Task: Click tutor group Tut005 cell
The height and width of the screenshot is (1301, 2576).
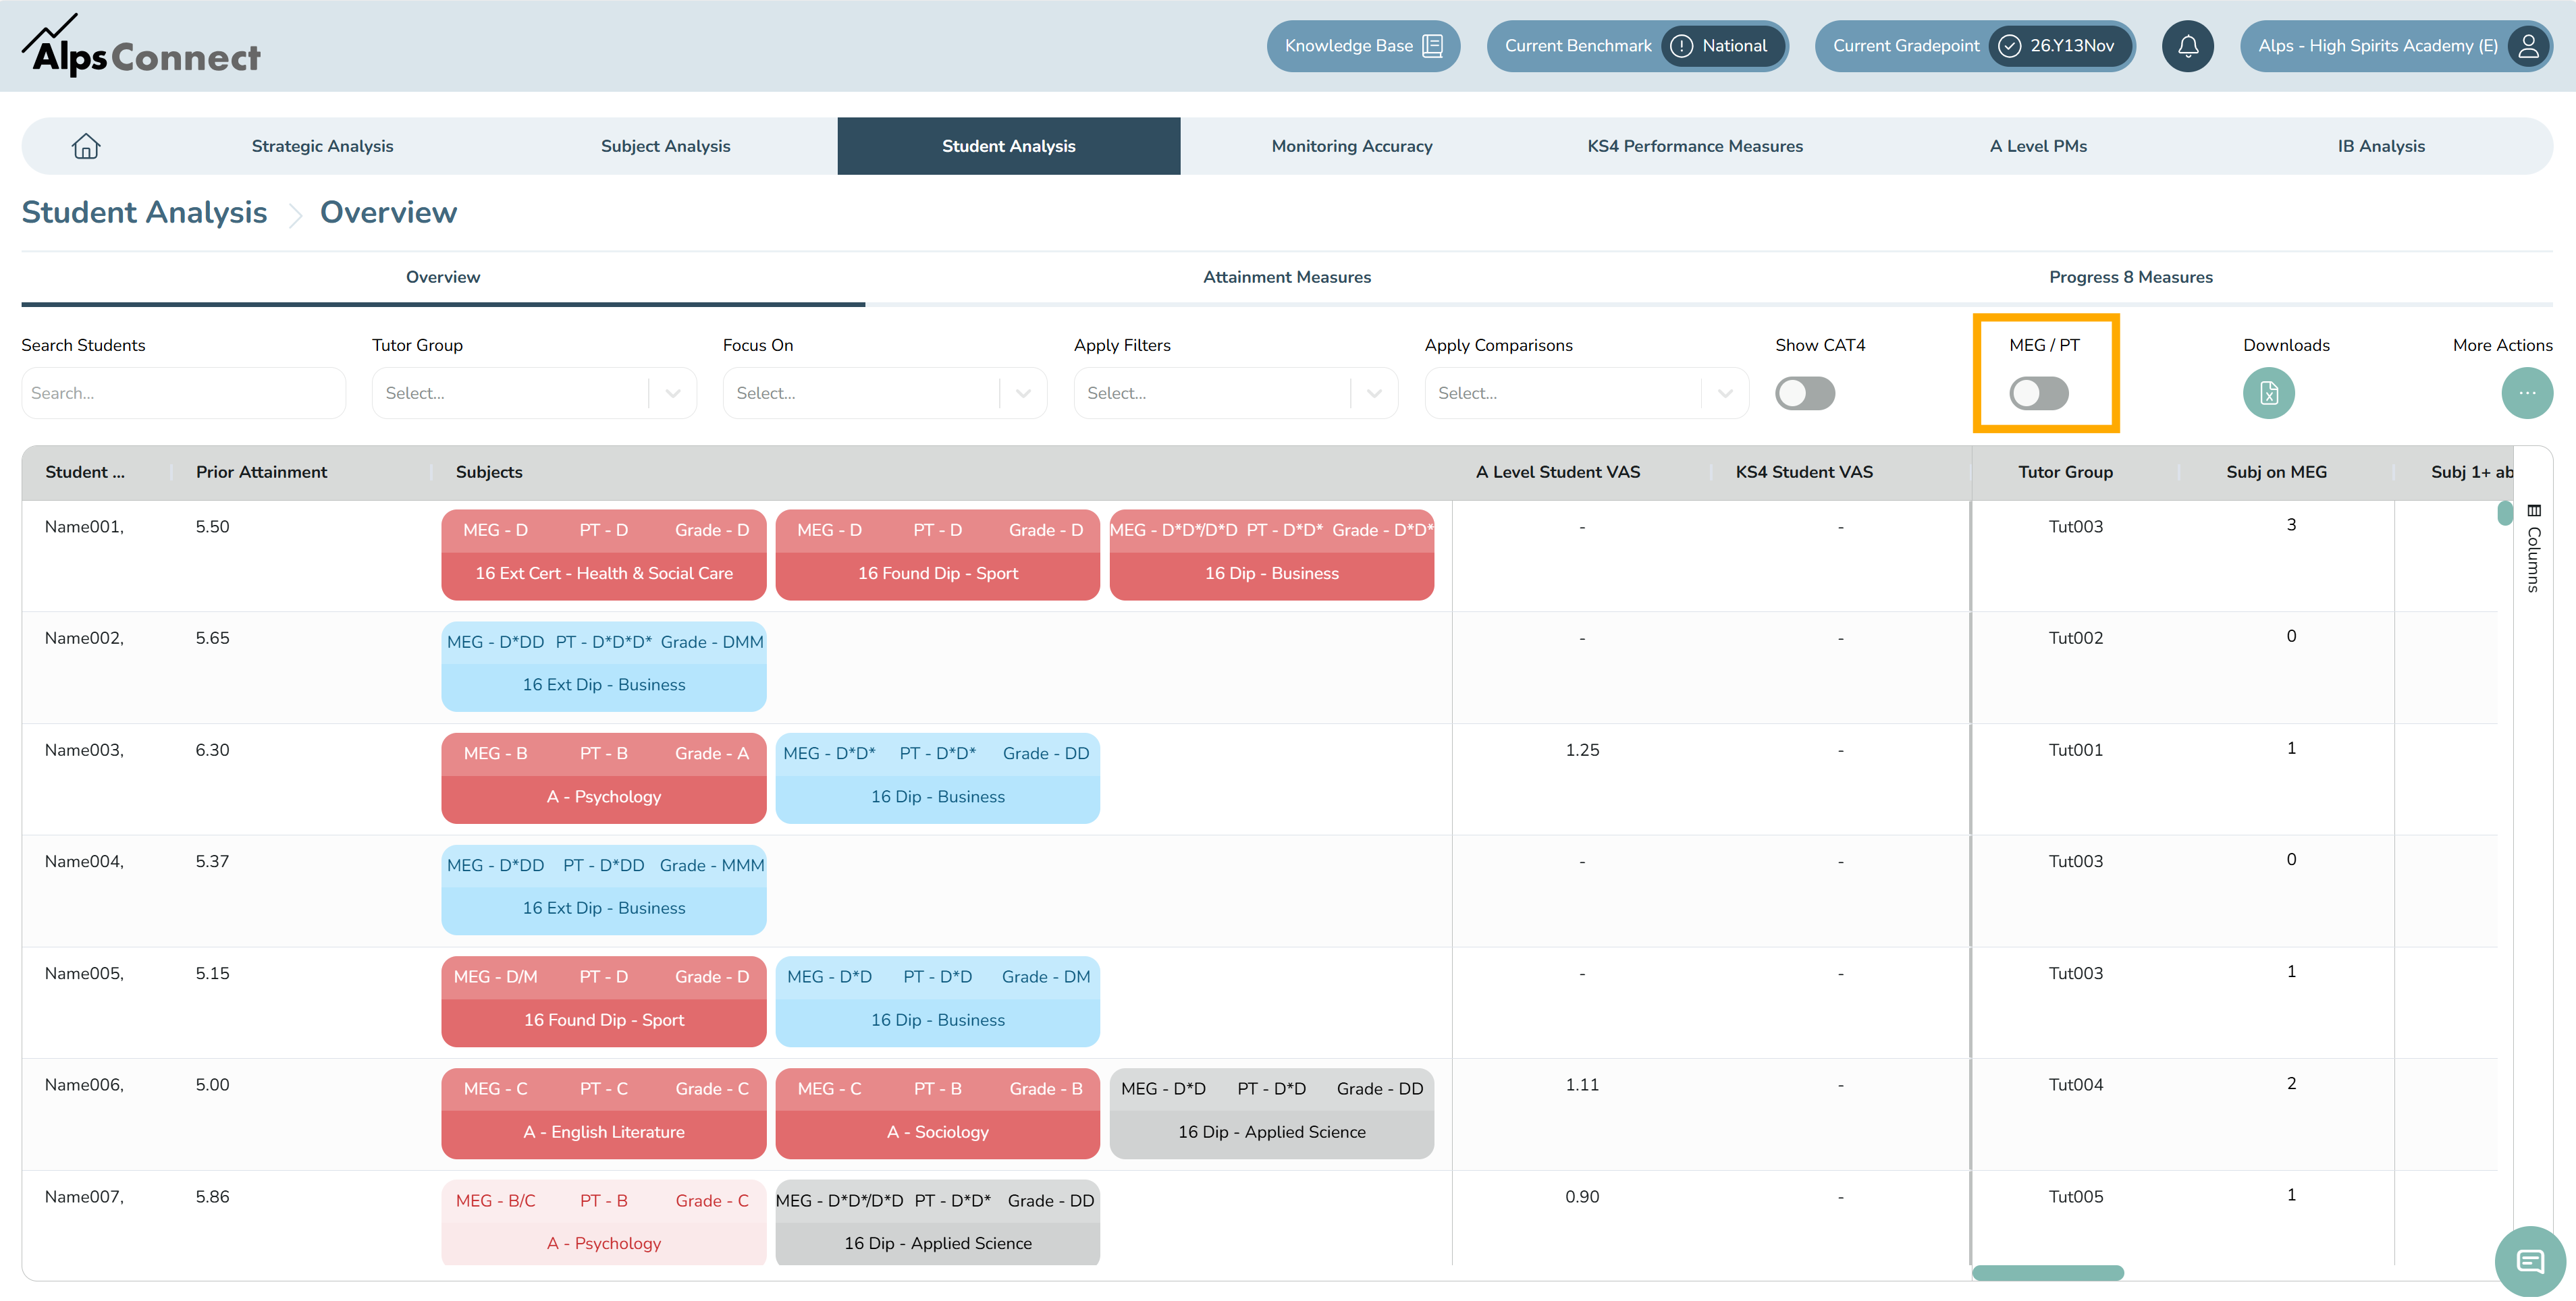Action: pyautogui.click(x=2075, y=1197)
